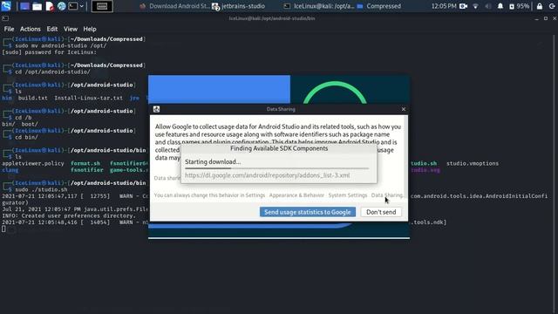Click the 'cd /opt/android-studio/' command

pos(52,72)
